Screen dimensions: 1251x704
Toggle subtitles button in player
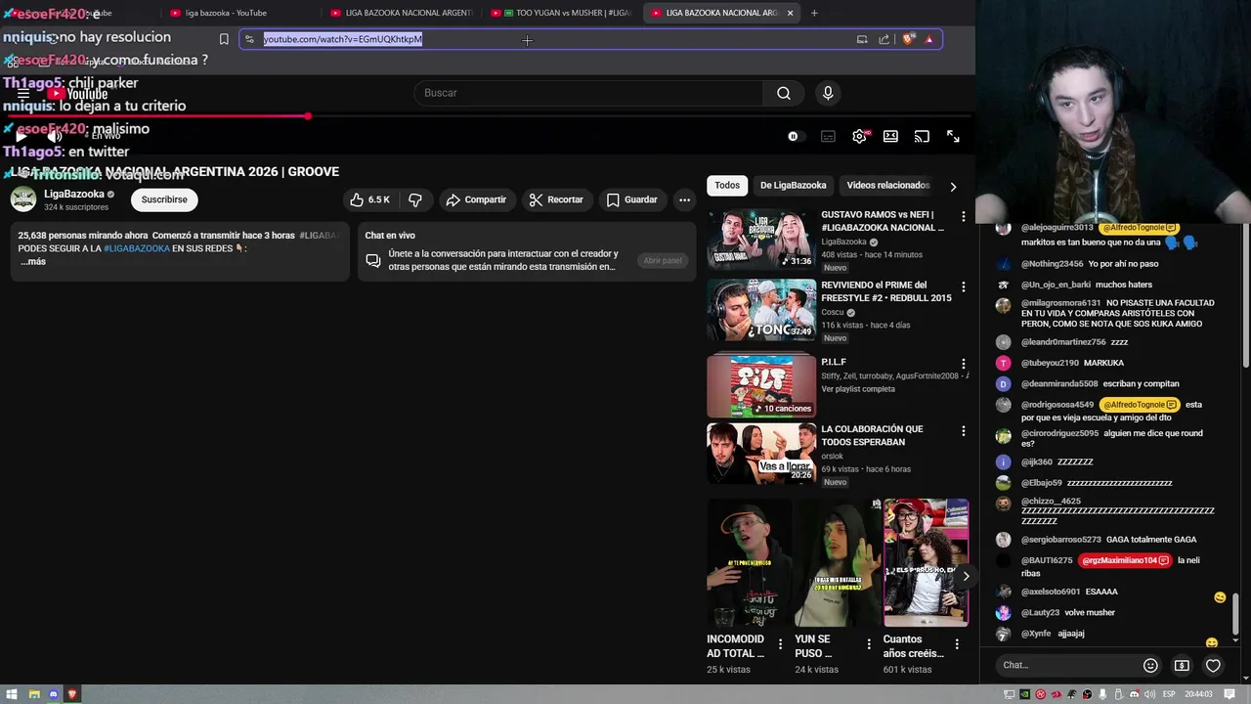coord(828,137)
